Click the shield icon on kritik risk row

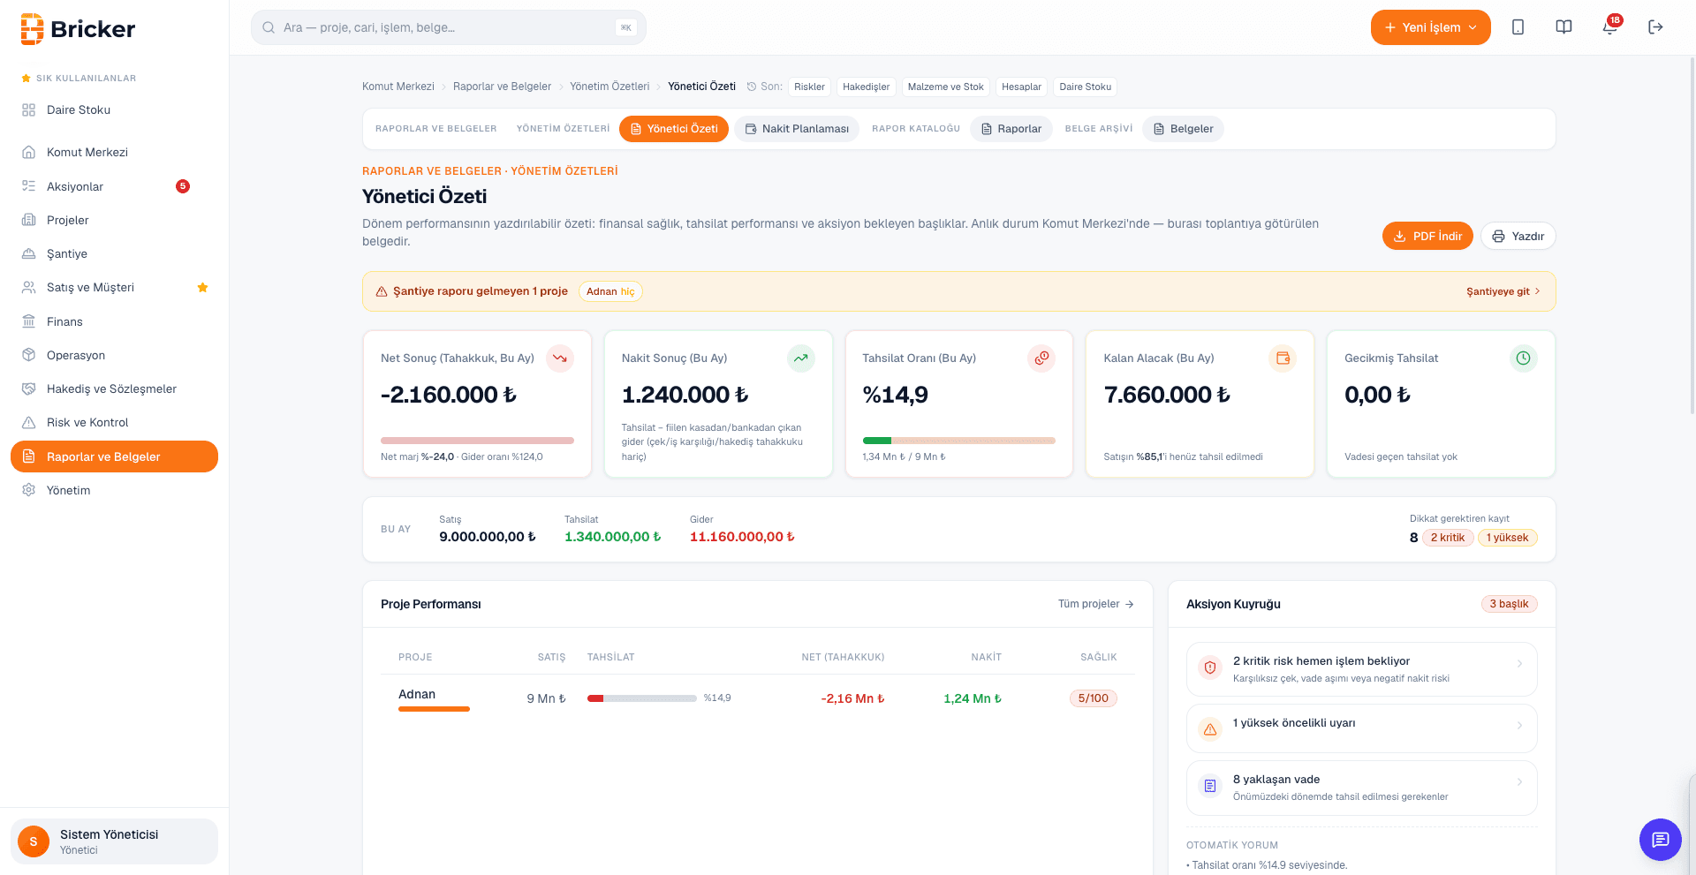pos(1210,668)
